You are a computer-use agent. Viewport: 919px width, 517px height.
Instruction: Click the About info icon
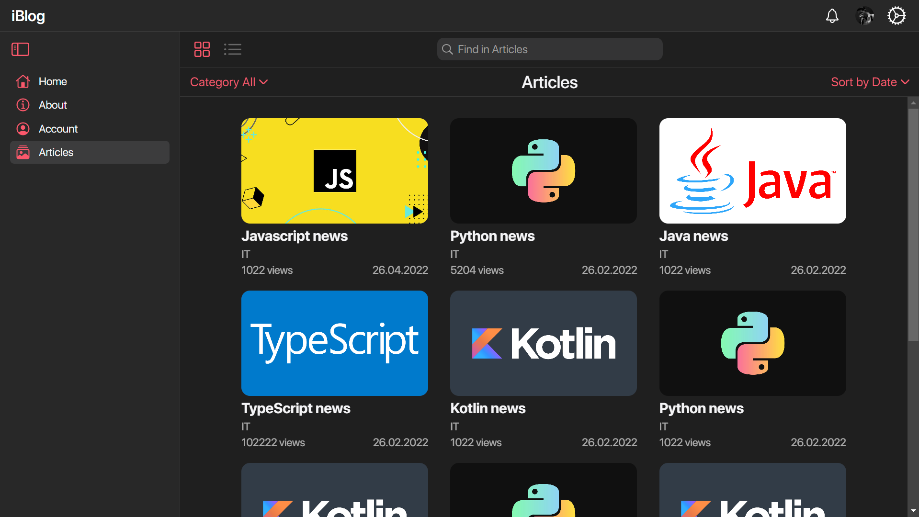(x=23, y=105)
